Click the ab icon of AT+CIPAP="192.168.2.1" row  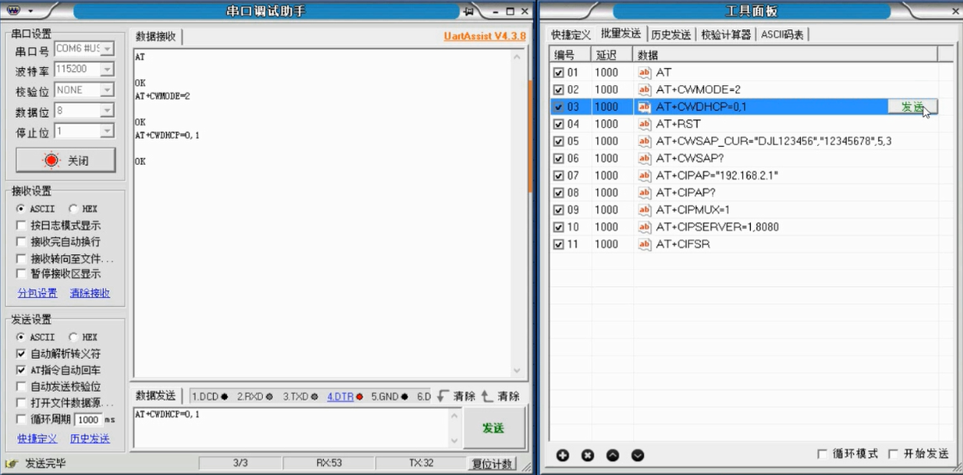coord(644,175)
